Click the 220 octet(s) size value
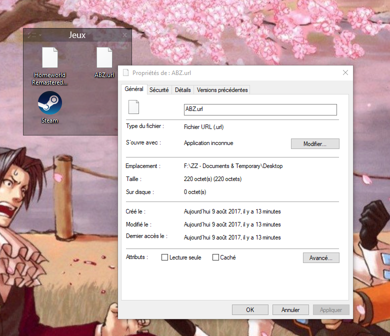Viewport: 390px width, 336px height. [x=212, y=179]
